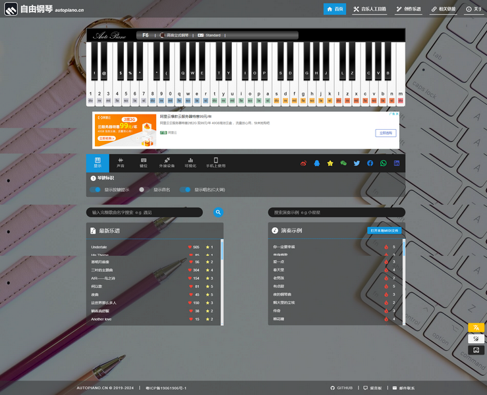
Task: Click the blue search magnifier button
Action: [218, 212]
